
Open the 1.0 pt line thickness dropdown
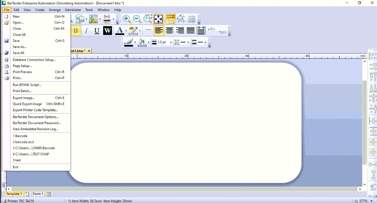pyautogui.click(x=171, y=42)
